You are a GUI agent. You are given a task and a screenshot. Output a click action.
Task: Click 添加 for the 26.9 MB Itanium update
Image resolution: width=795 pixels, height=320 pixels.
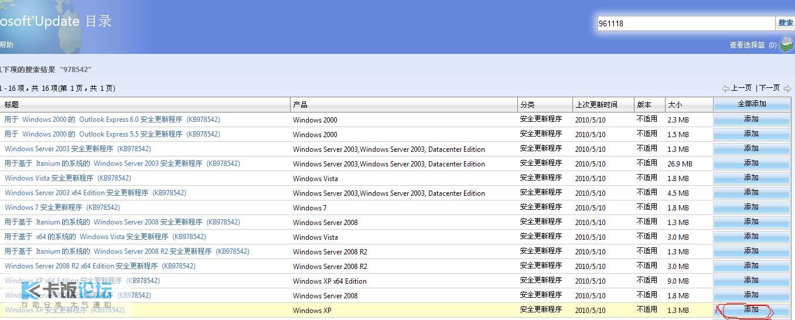[752, 163]
